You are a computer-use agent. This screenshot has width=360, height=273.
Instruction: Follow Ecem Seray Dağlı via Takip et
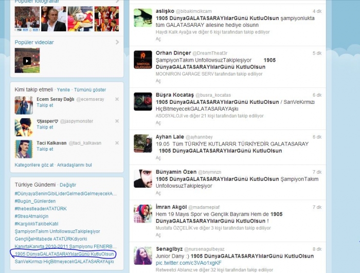pyautogui.click(x=45, y=105)
